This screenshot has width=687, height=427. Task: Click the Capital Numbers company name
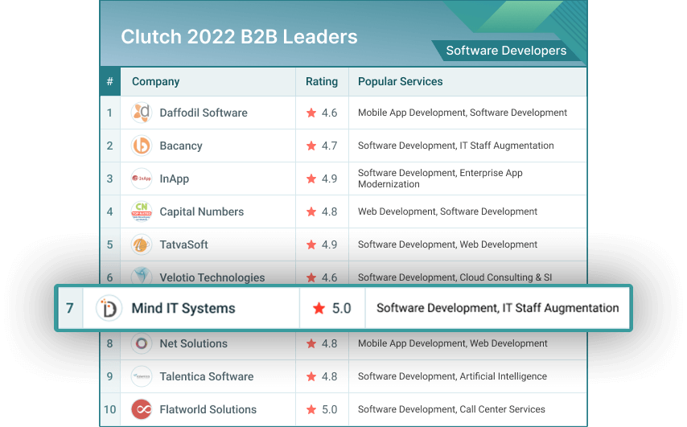tap(202, 212)
